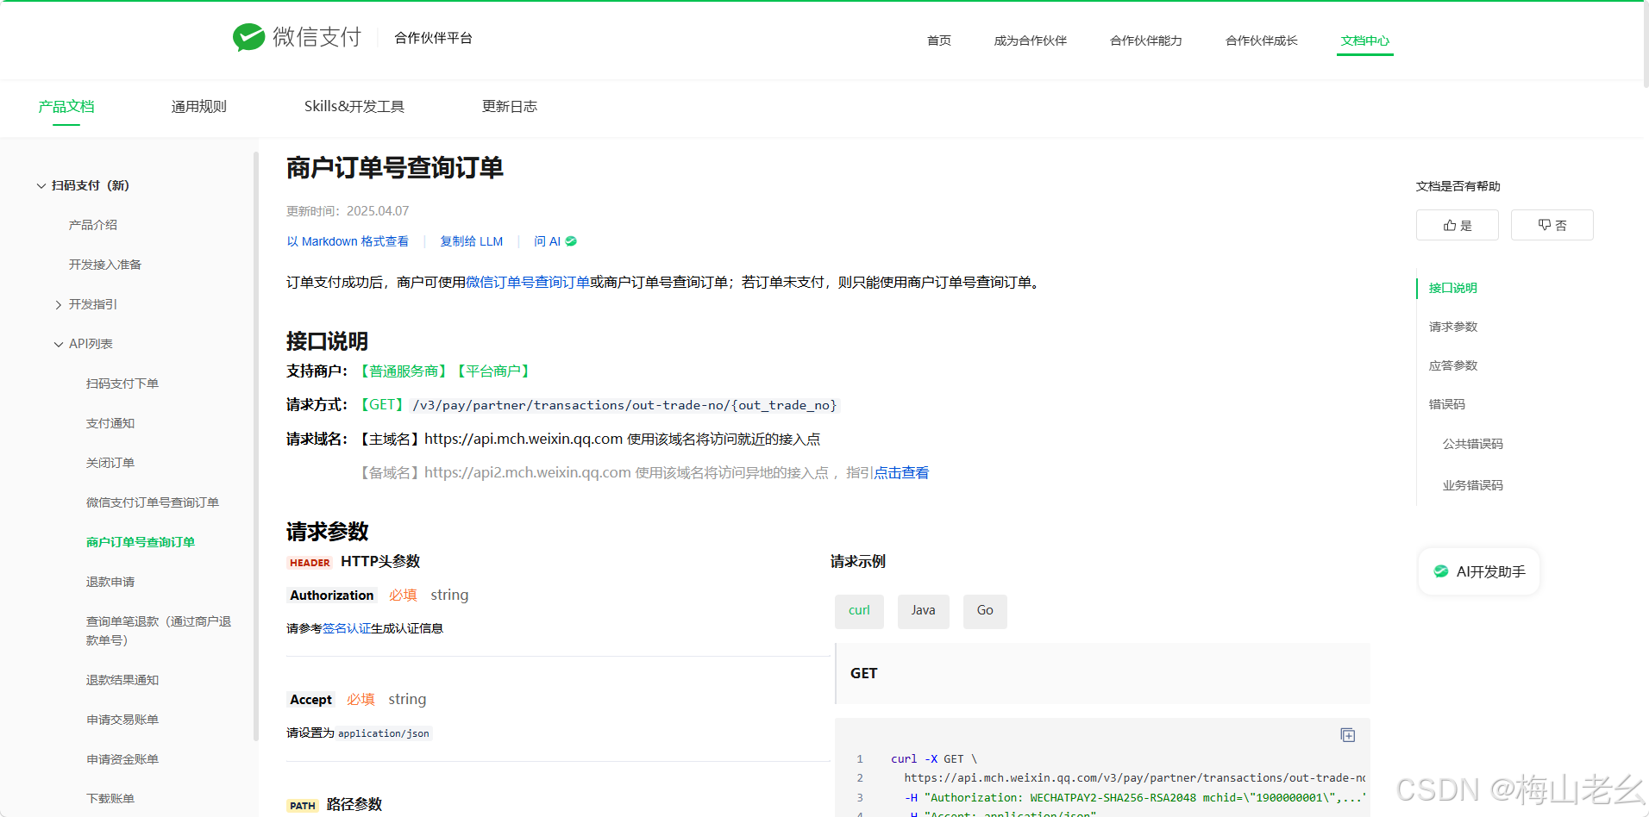Image resolution: width=1649 pixels, height=817 pixels.
Task: Select 商户订单号查询订单 sidebar item
Action: click(x=141, y=542)
